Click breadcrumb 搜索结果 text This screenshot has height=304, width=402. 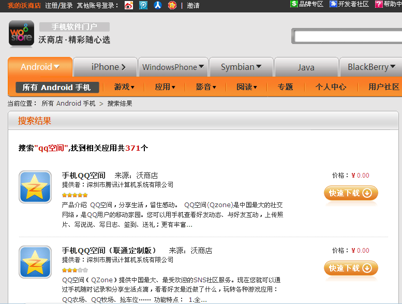click(120, 104)
